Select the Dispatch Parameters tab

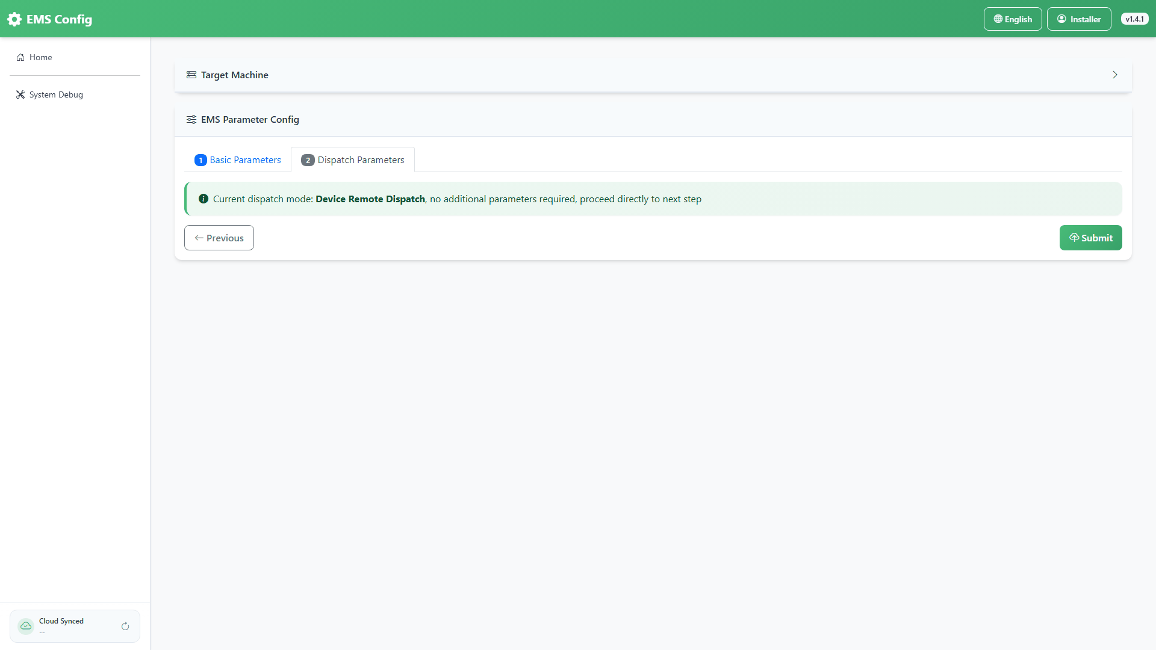click(353, 159)
